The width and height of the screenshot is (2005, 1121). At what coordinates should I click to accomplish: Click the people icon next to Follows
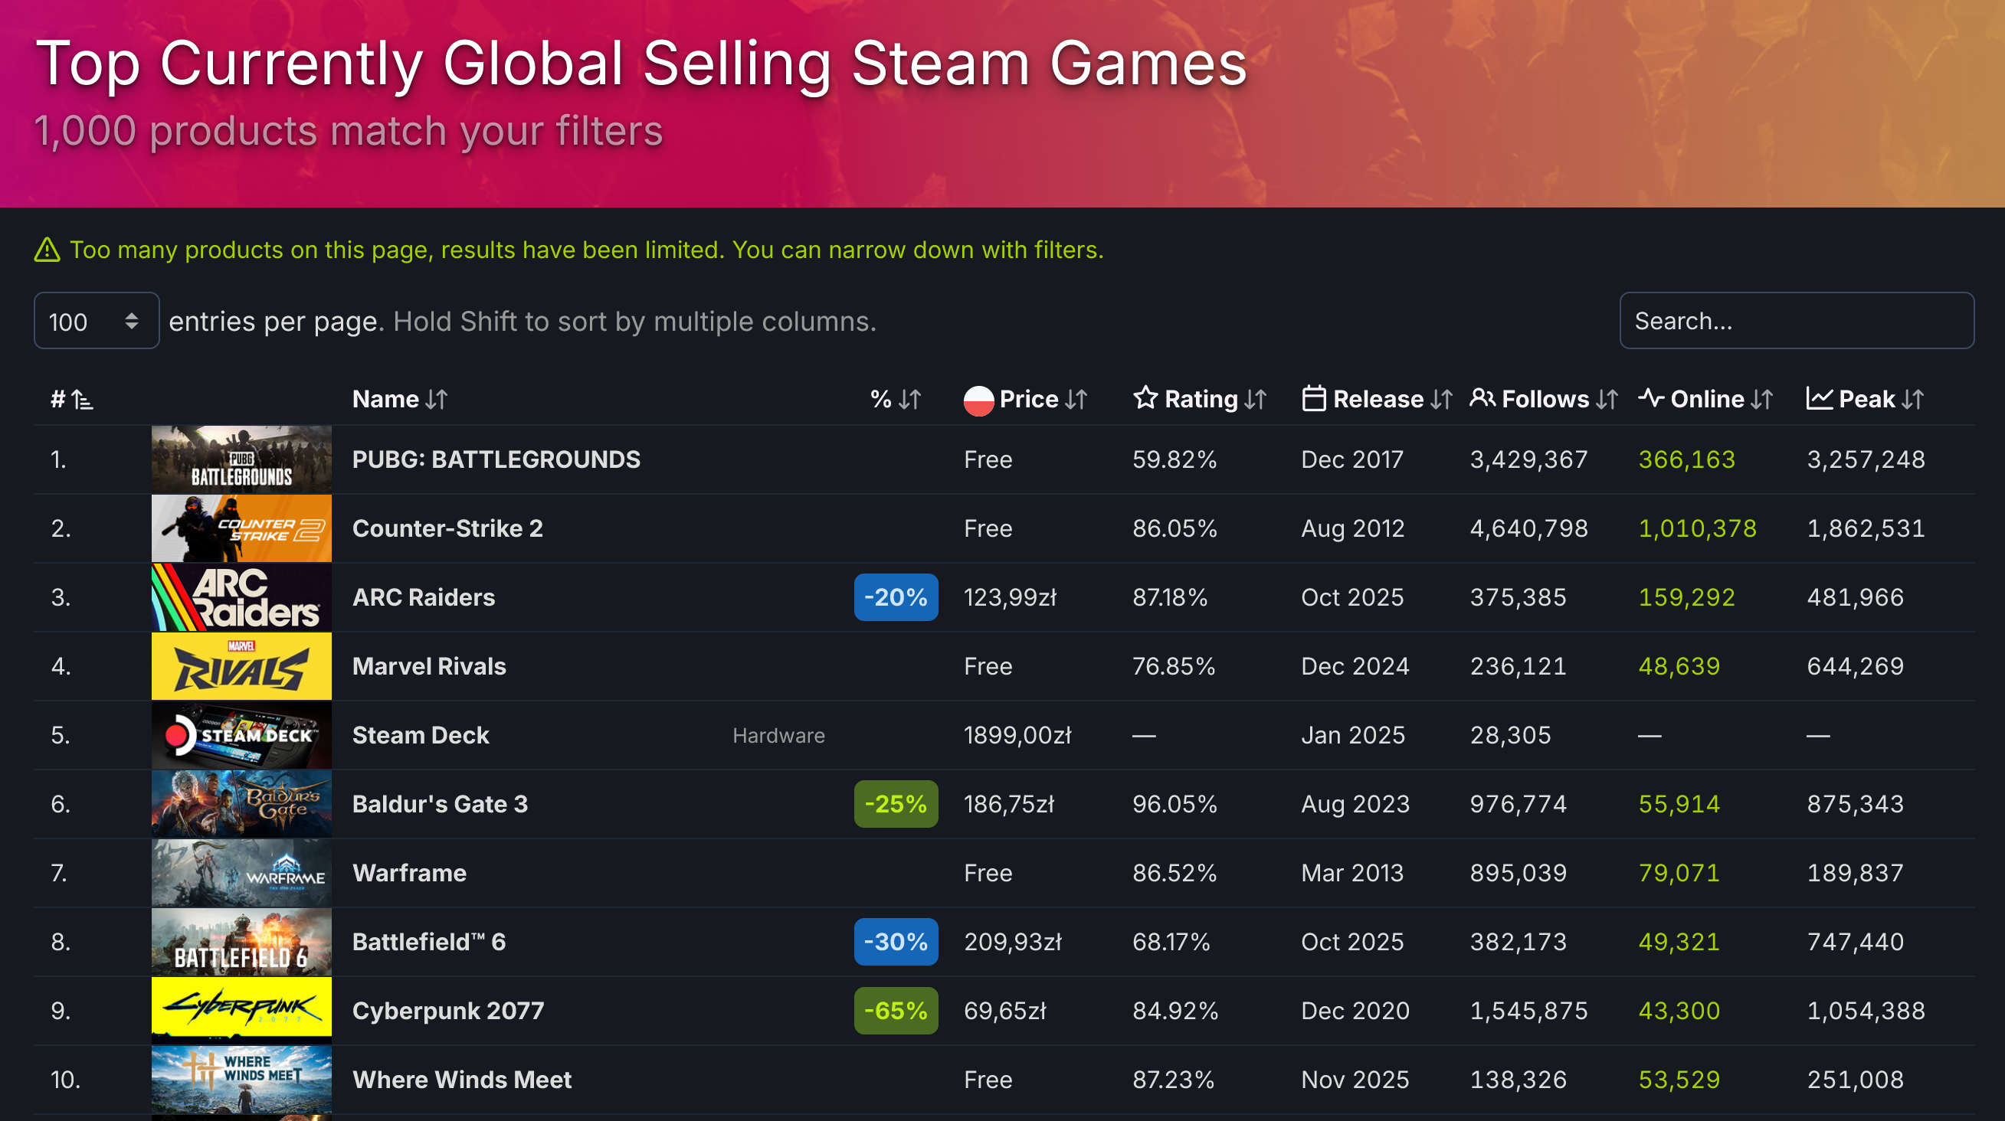pos(1483,399)
